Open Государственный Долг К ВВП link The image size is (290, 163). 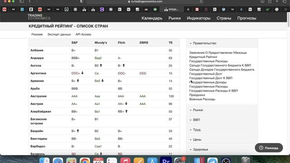point(211,78)
